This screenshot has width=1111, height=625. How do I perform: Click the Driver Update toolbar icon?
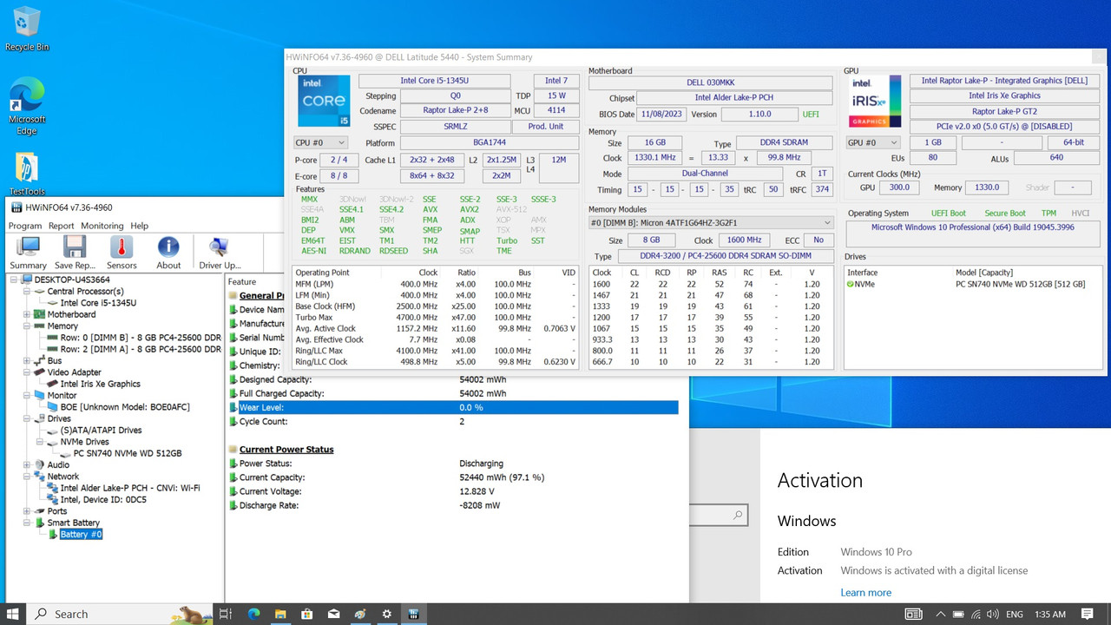tap(220, 253)
